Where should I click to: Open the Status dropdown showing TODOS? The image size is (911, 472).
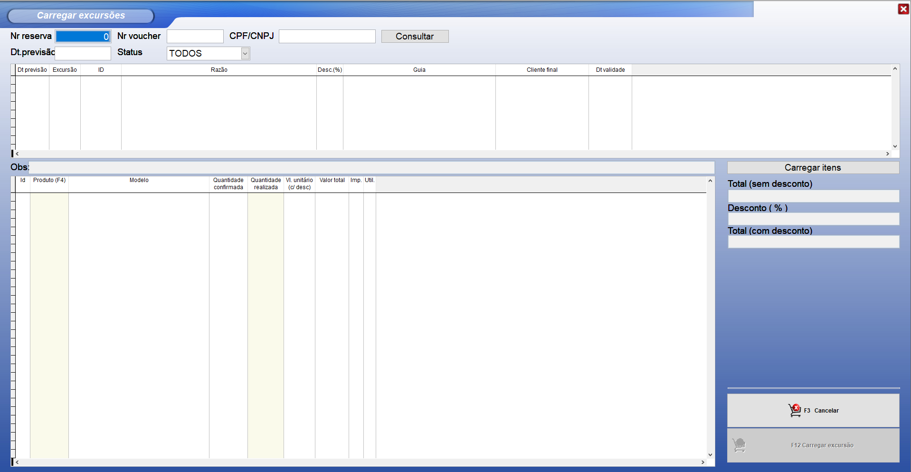(x=245, y=54)
